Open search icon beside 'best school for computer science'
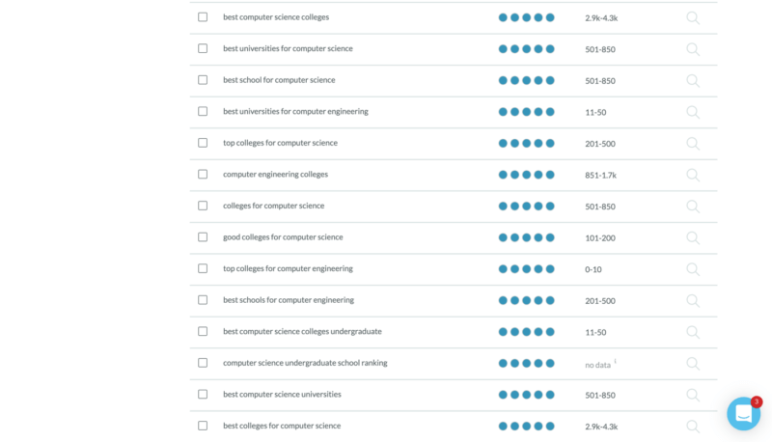Viewport: 772px width, 442px height. tap(692, 80)
